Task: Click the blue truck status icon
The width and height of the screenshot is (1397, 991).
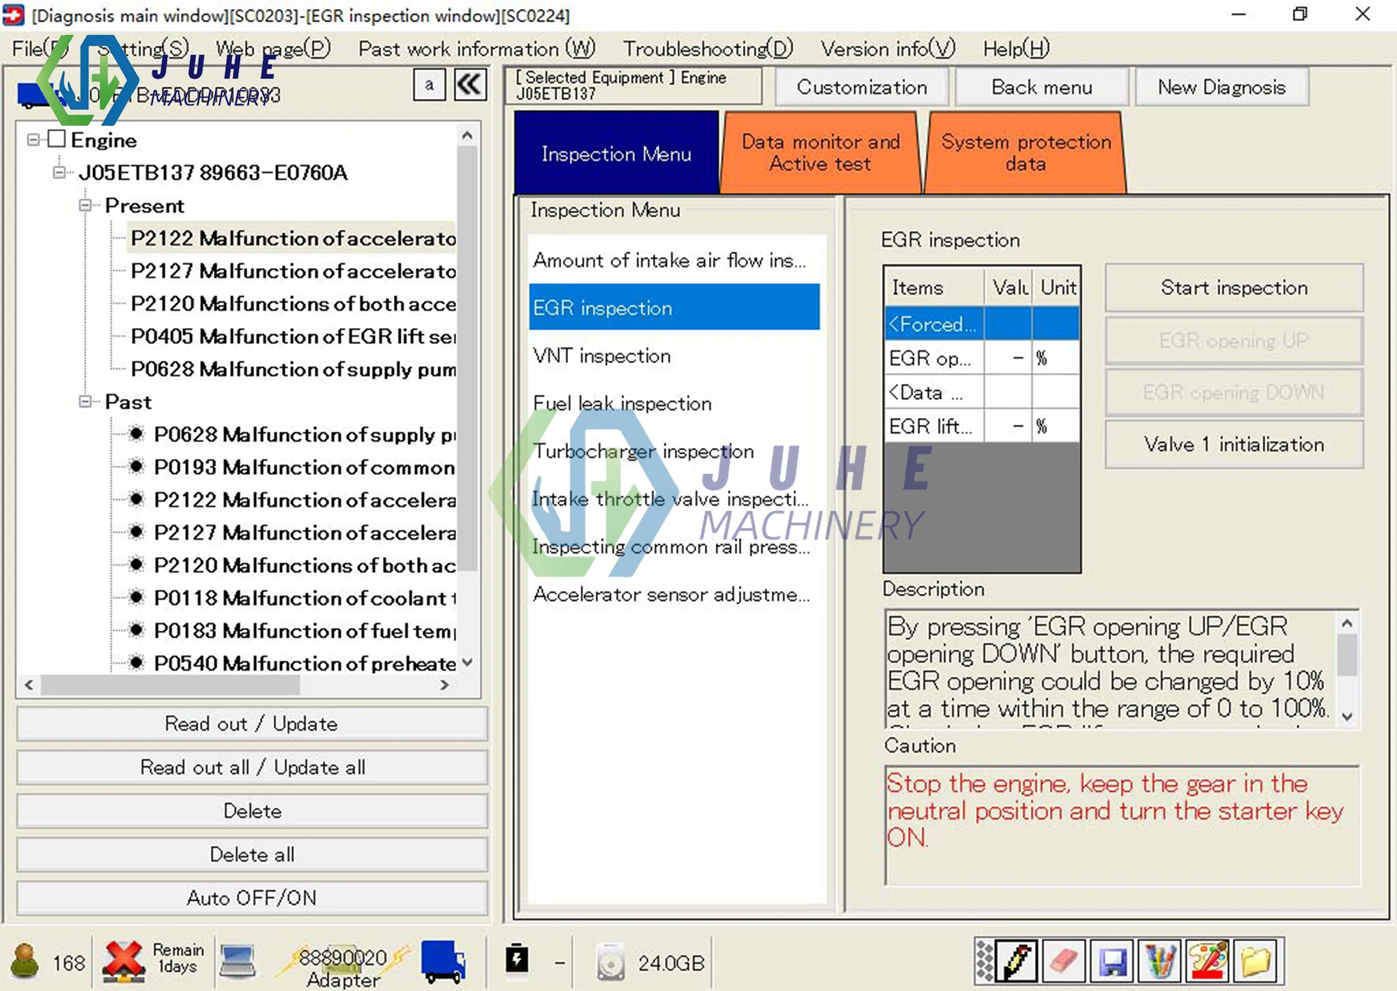Action: coord(443,962)
